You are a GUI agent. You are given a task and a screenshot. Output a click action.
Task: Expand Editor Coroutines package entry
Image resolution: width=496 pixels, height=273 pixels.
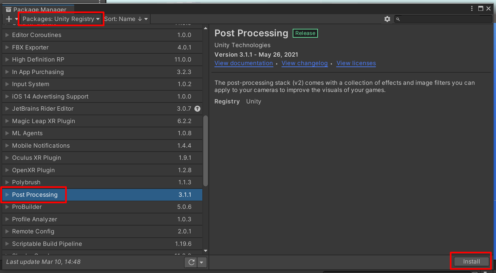tap(7, 35)
